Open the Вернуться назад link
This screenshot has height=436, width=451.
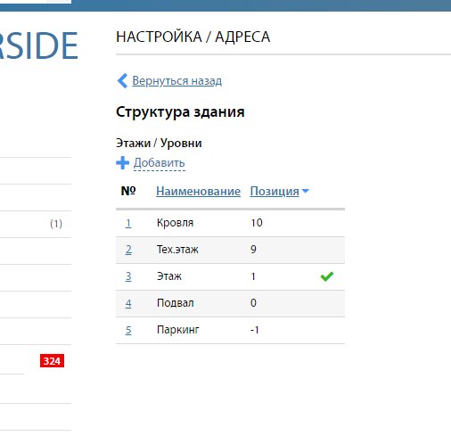point(176,81)
